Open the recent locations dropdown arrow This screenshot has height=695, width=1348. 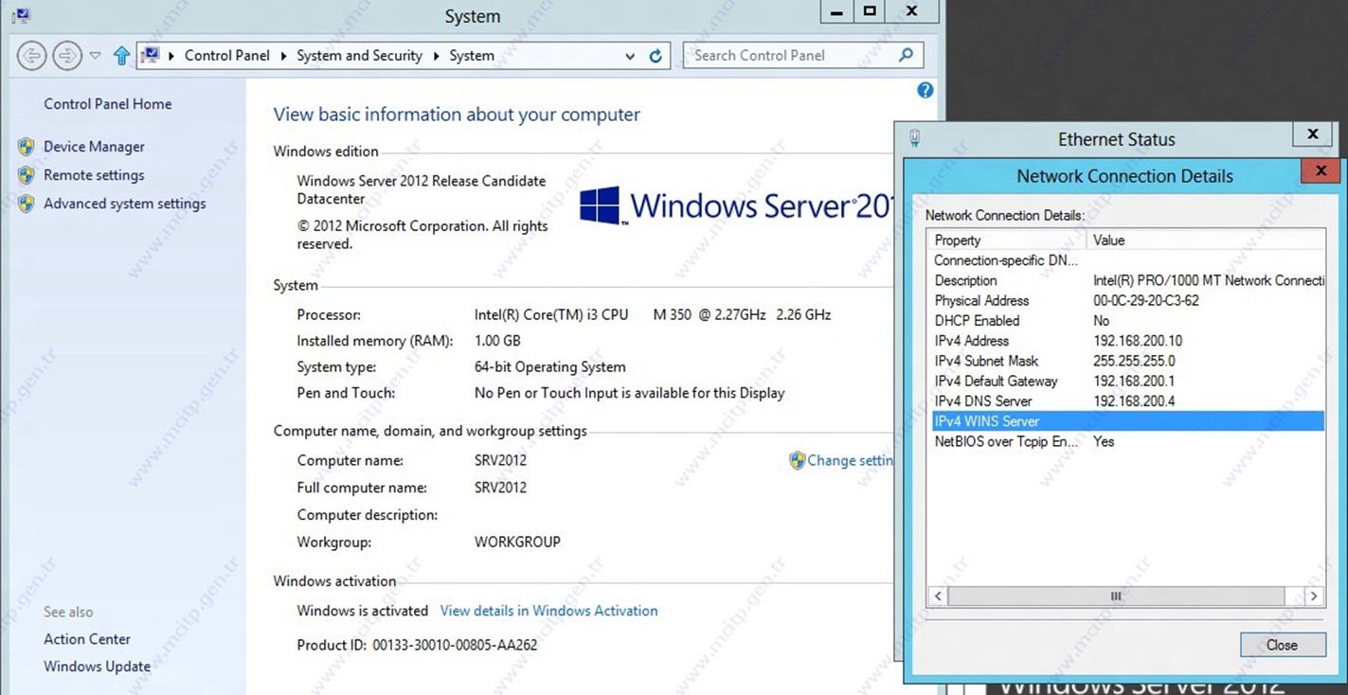[x=95, y=56]
